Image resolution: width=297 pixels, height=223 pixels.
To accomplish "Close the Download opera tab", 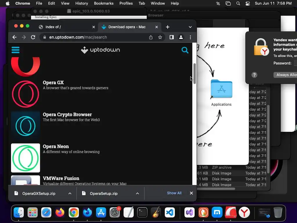I will [x=157, y=27].
